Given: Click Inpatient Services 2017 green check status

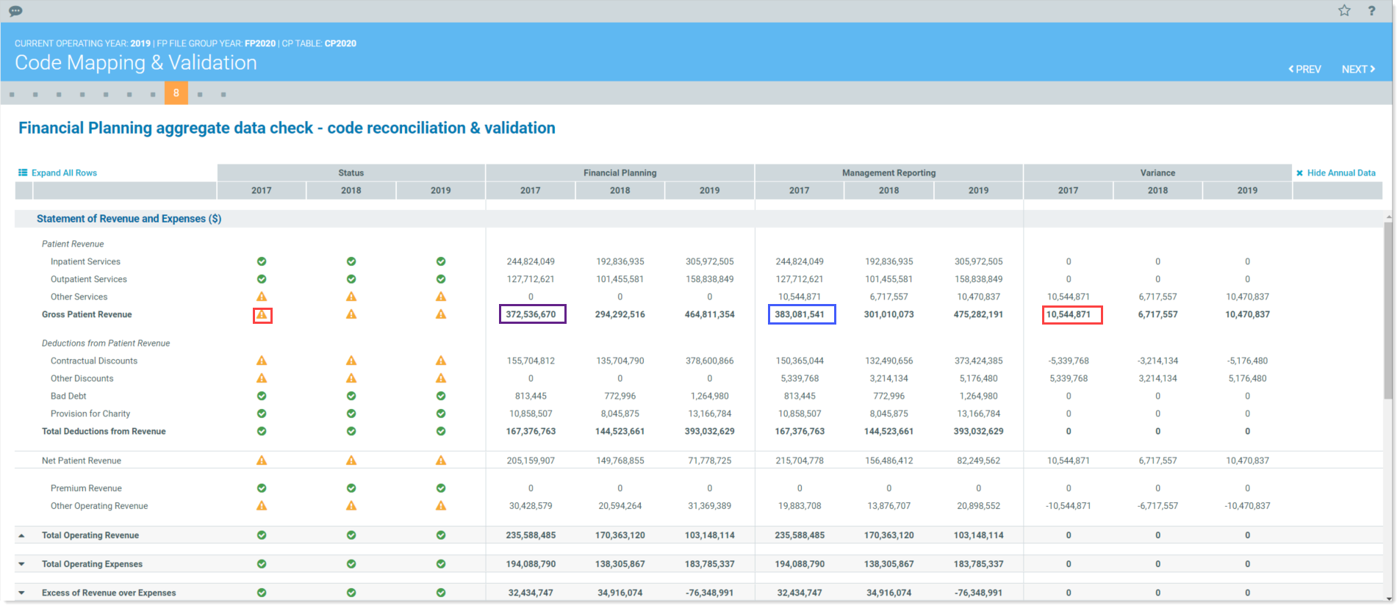Looking at the screenshot, I should pyautogui.click(x=262, y=261).
